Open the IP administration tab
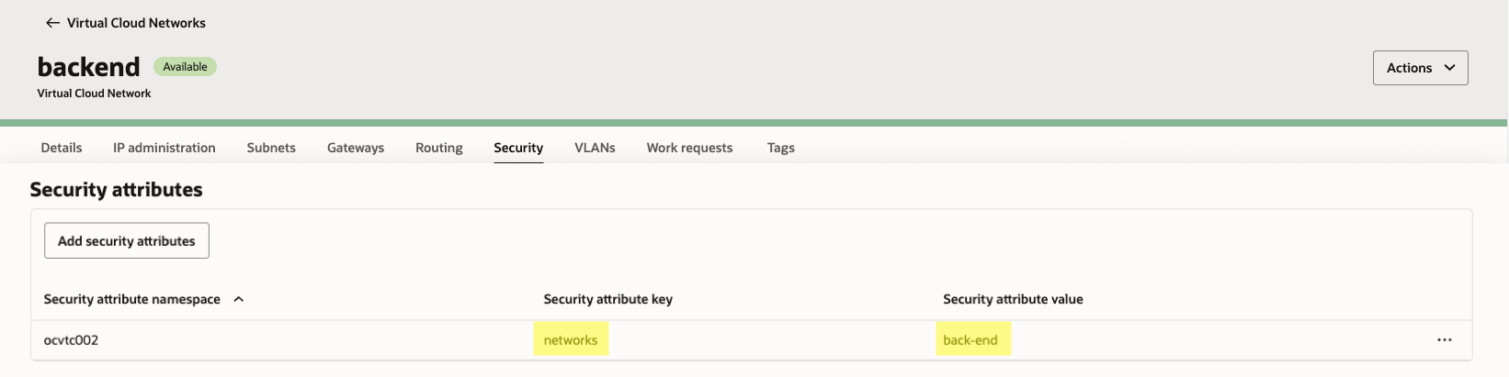Image resolution: width=1509 pixels, height=377 pixels. pyautogui.click(x=165, y=148)
